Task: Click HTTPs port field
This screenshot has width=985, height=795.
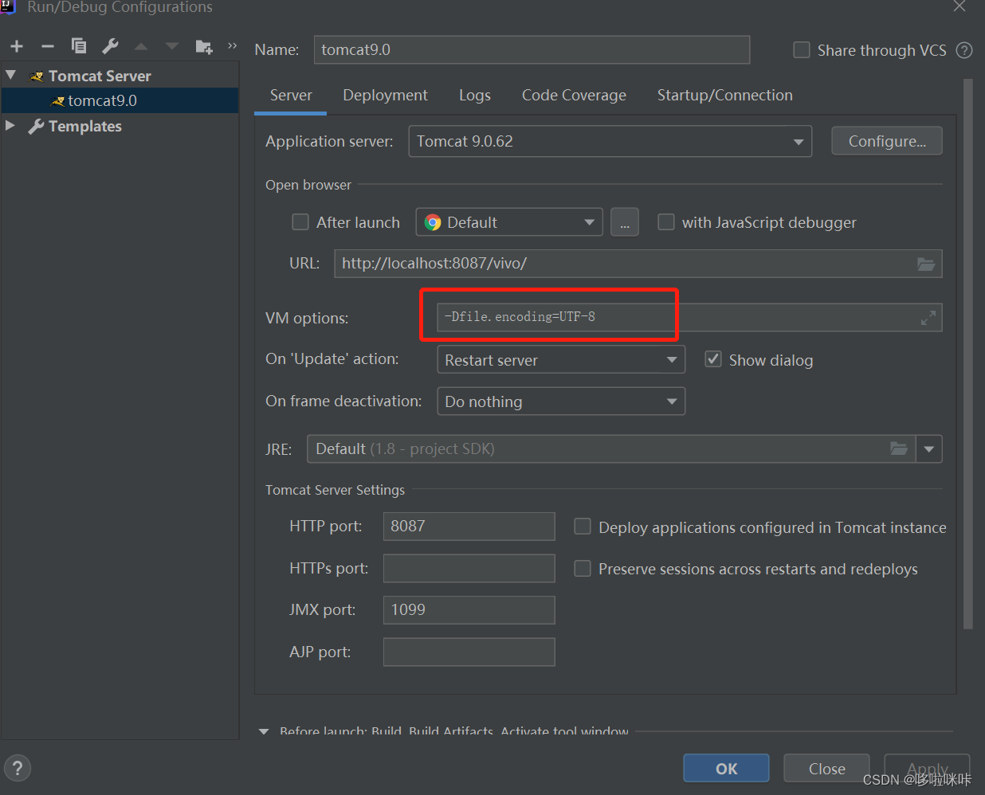Action: [469, 568]
